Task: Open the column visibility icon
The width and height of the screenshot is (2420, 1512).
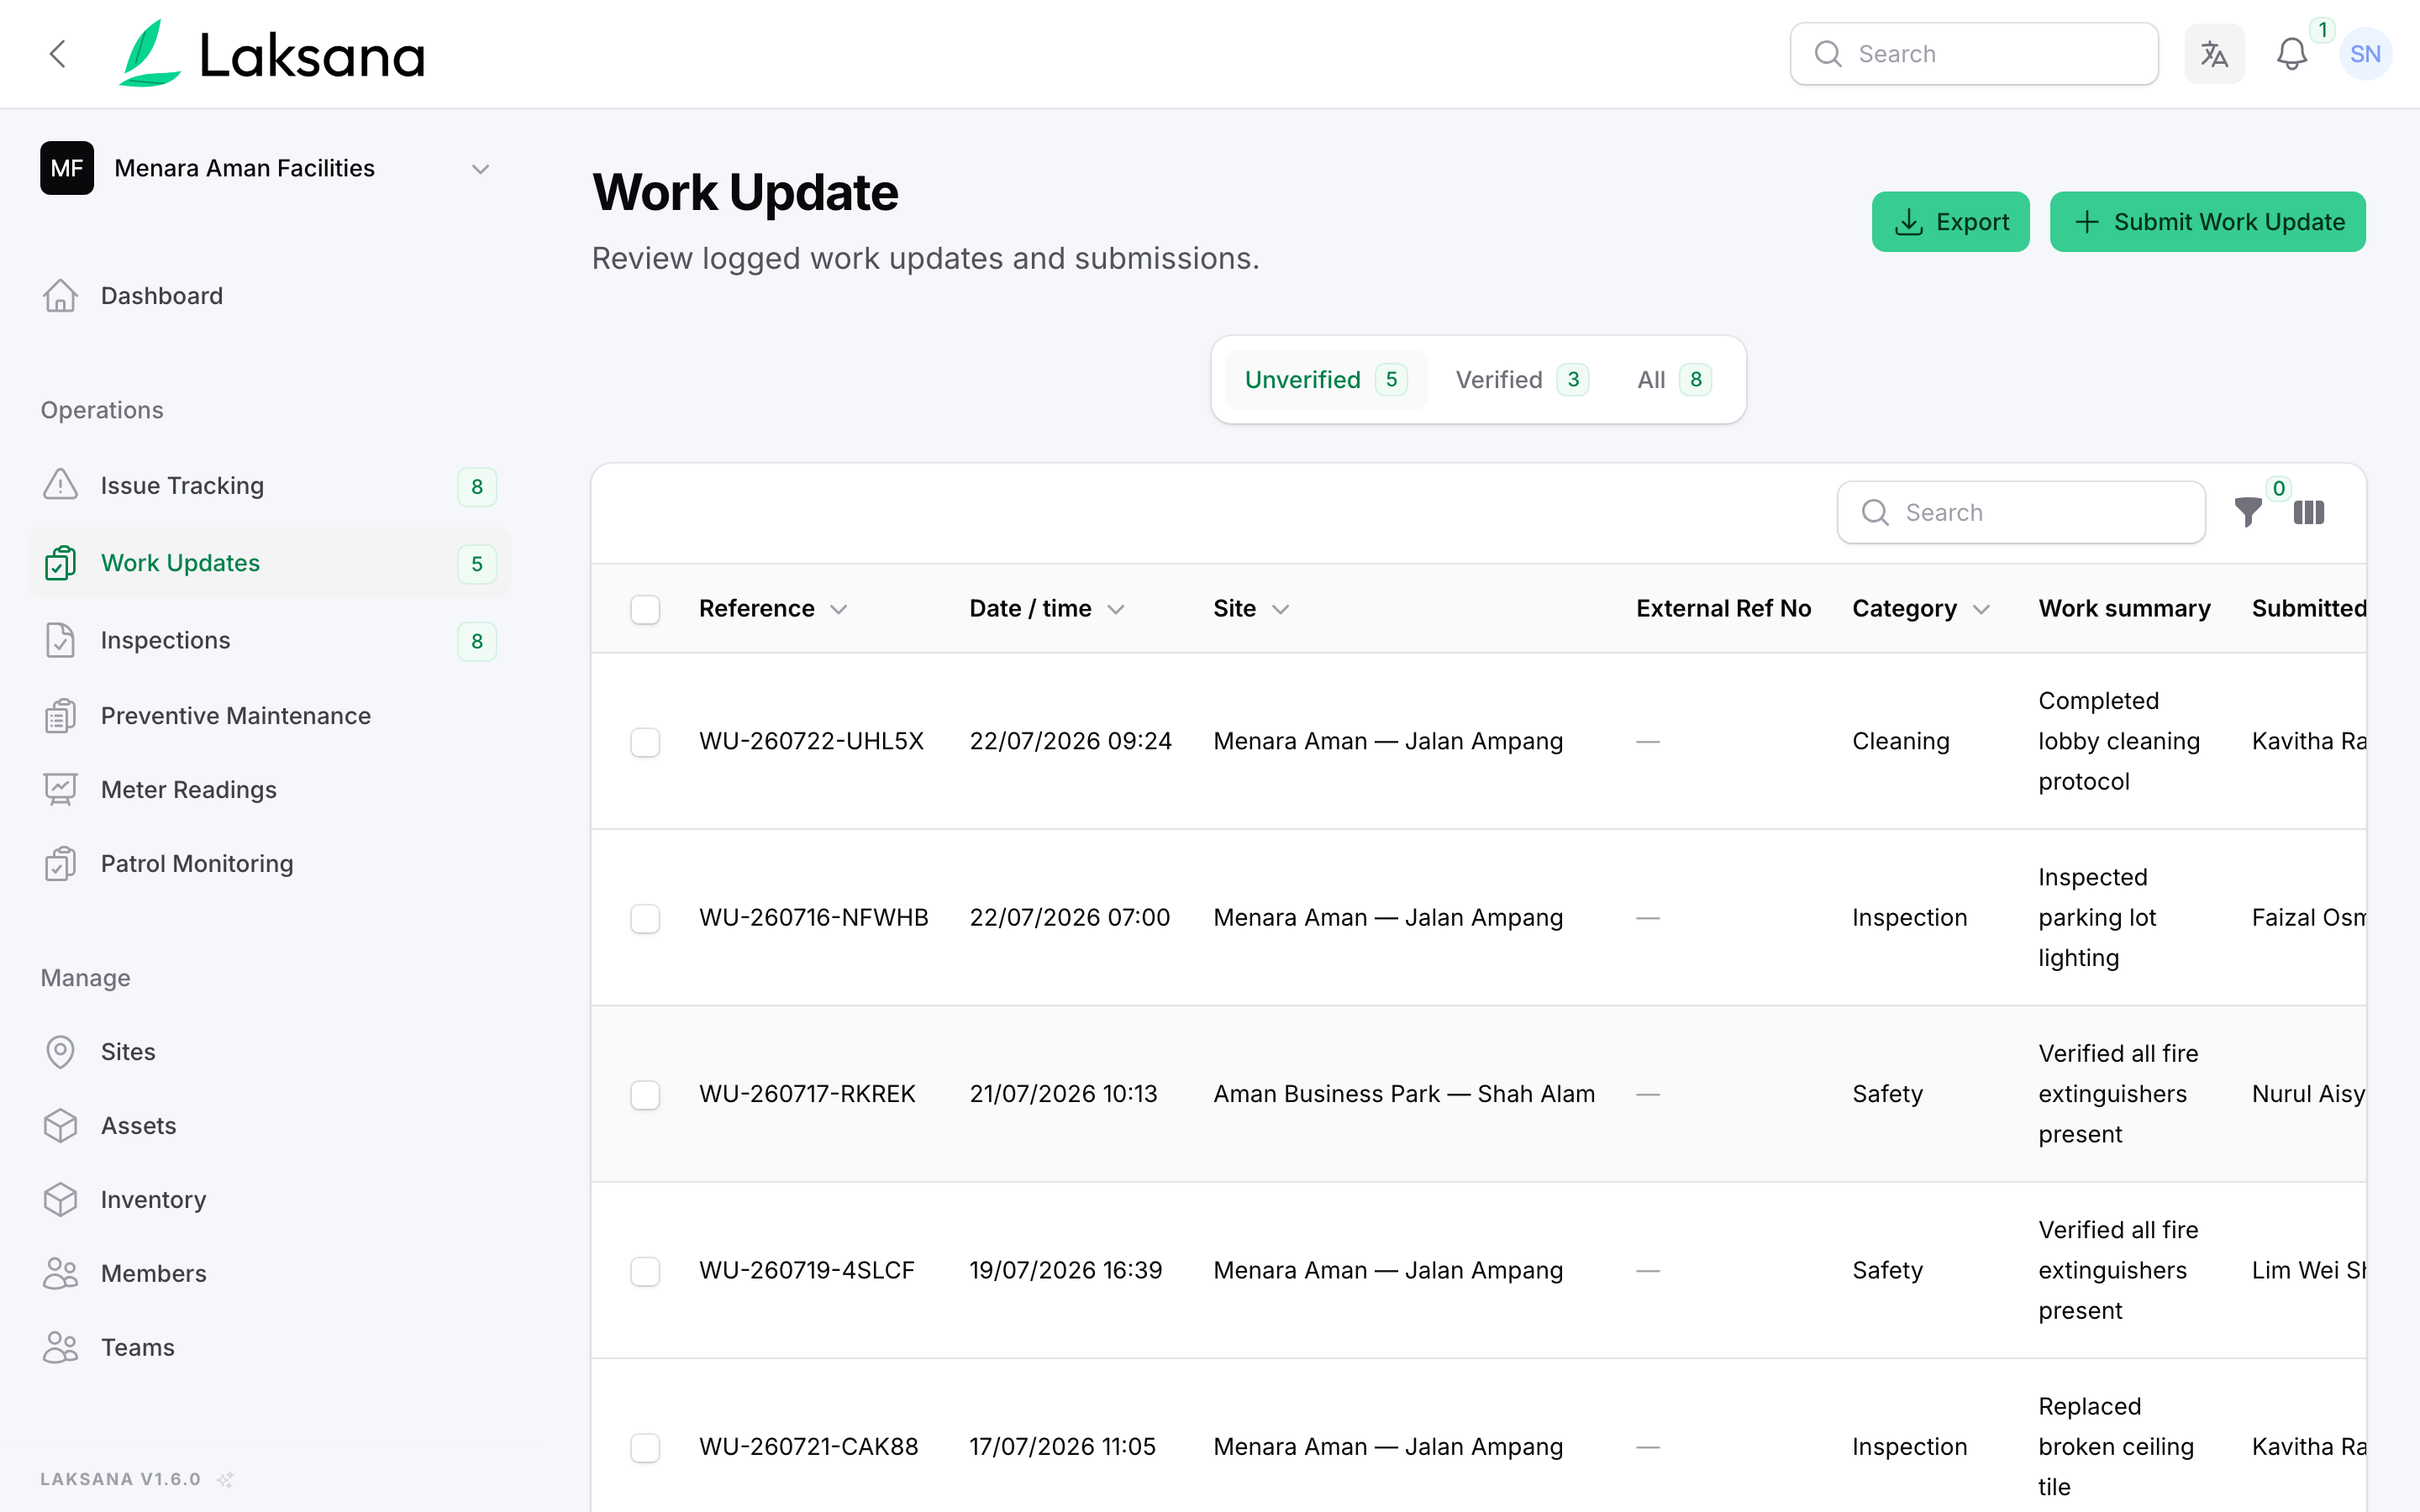Action: (x=2309, y=512)
